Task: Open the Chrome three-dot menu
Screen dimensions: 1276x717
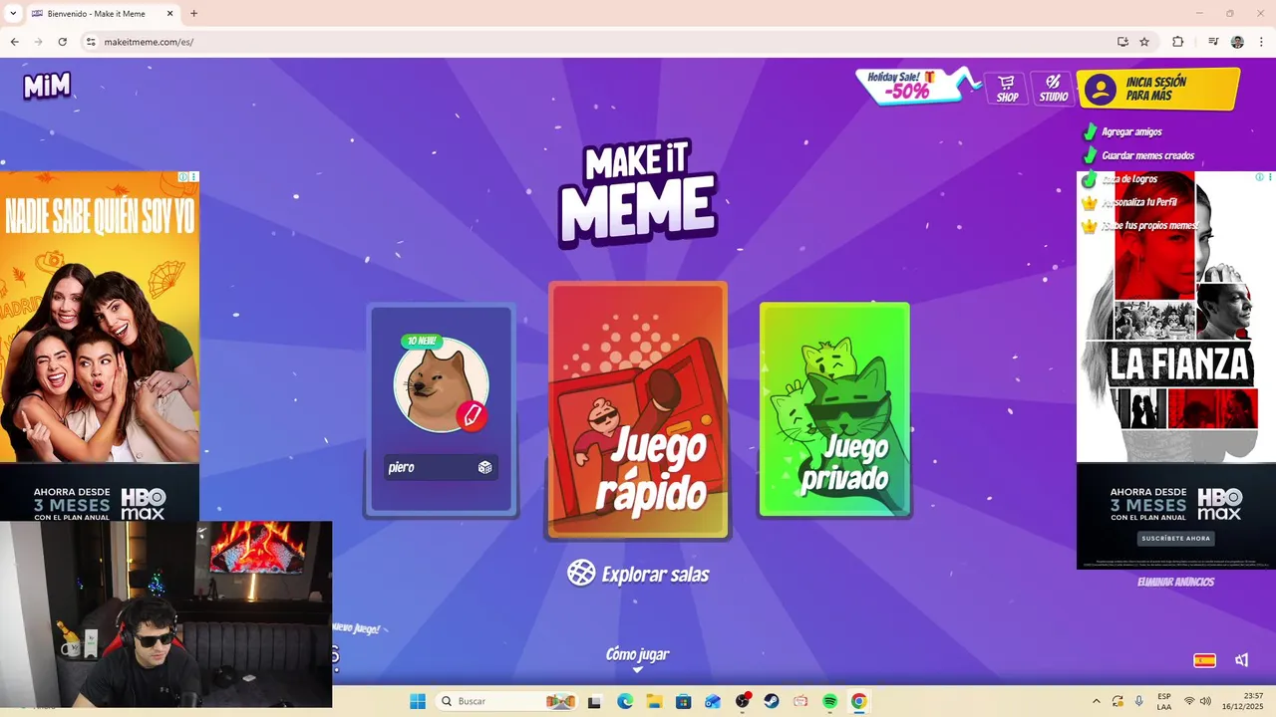Action: 1261,42
